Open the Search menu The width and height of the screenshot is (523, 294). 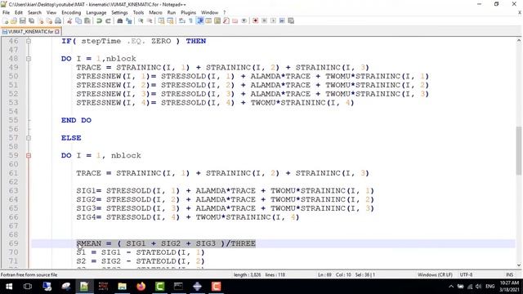point(34,13)
